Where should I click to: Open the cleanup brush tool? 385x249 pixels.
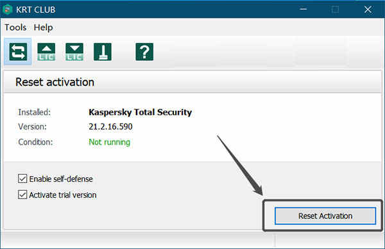coord(103,52)
